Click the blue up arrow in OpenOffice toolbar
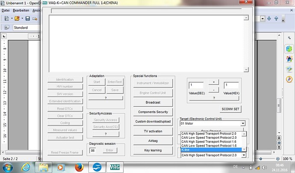Viewport: 295px width, 173px height. point(276,18)
